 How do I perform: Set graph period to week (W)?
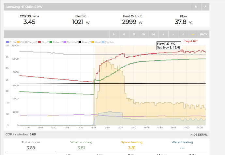pyautogui.click(x=144, y=34)
